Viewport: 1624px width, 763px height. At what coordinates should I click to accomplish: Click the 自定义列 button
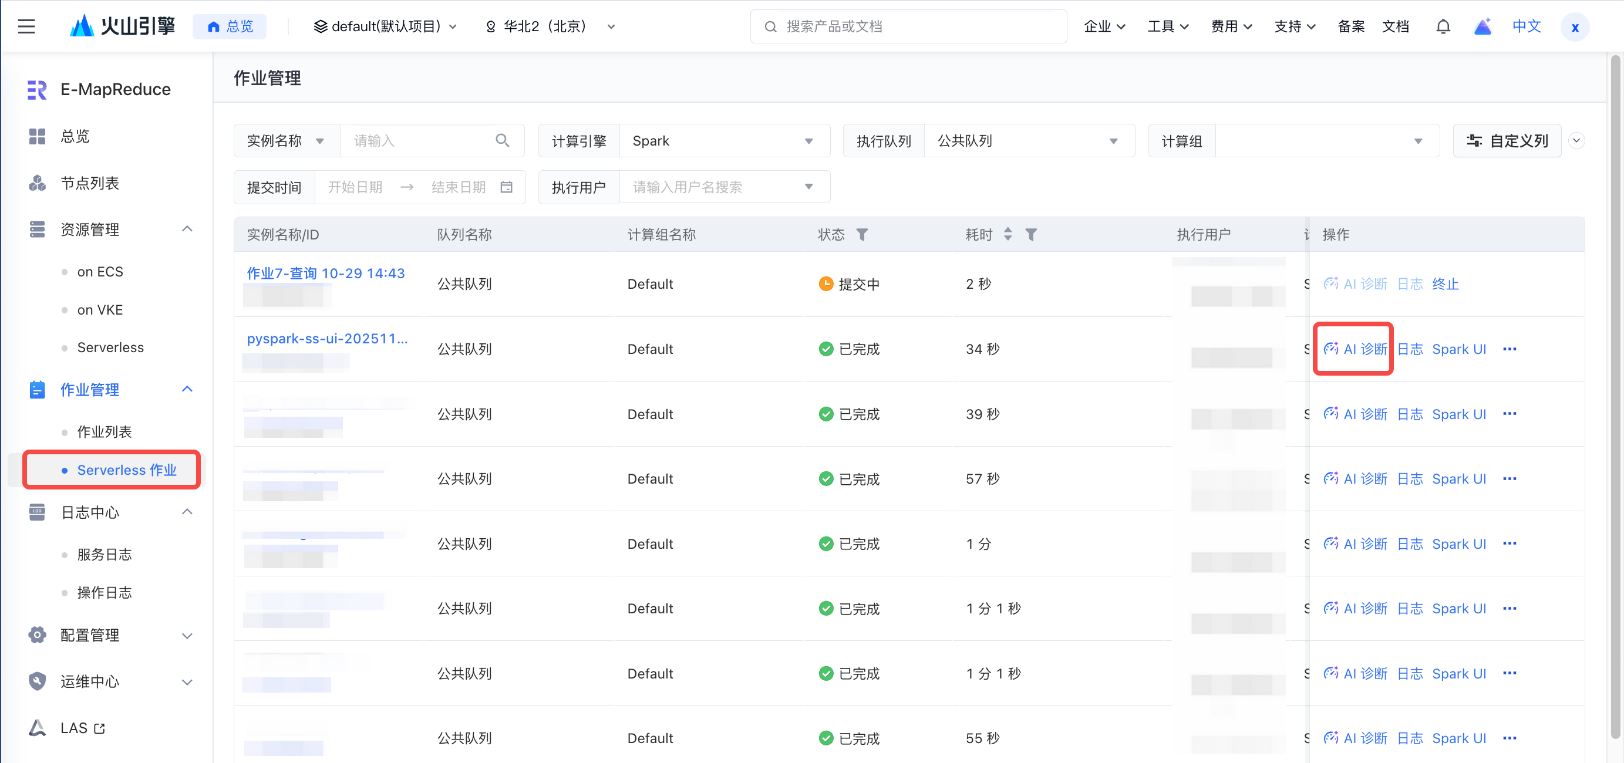pos(1507,140)
